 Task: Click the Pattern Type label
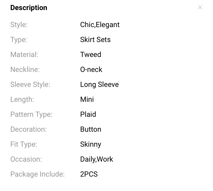(31, 114)
